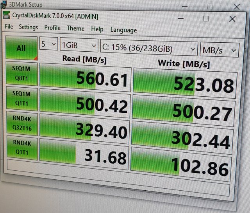Open the Profile menu
Screen dimensions: 250x213
[52, 28]
